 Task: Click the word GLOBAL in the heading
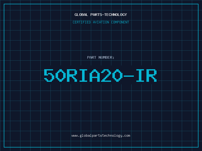[x=81, y=15]
